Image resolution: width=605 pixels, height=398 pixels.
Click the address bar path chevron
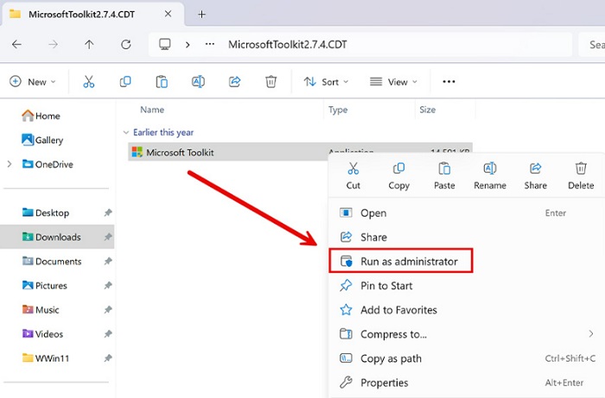(x=188, y=45)
